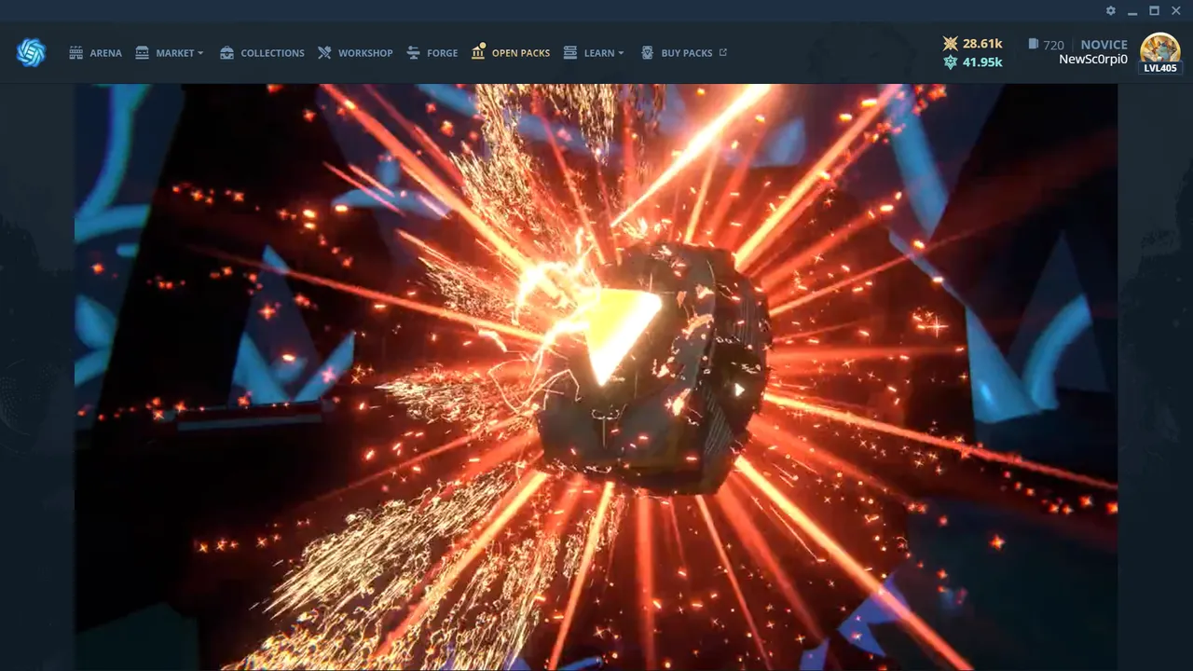Click the Learn stacked lines icon
This screenshot has width=1193, height=671.
[x=570, y=52]
